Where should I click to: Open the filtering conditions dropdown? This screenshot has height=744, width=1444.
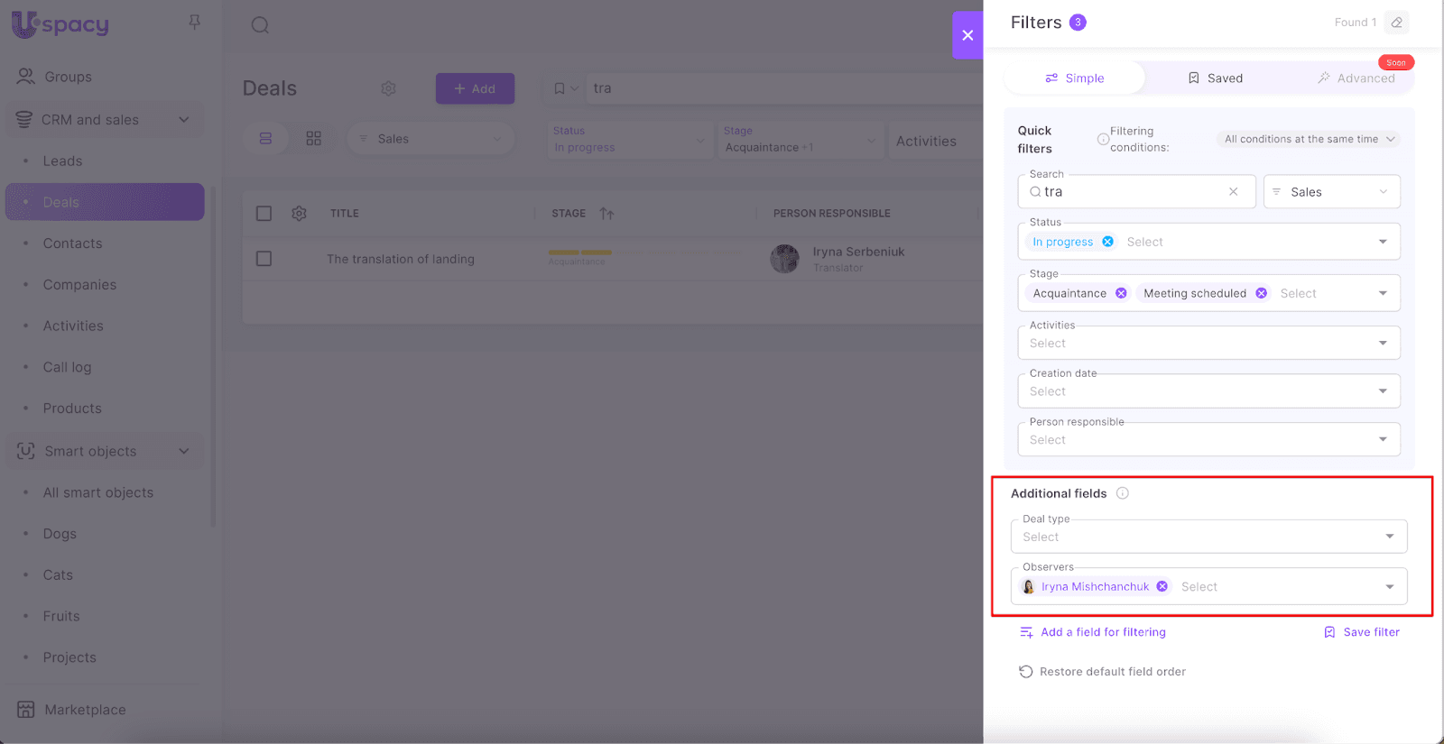[x=1309, y=139]
